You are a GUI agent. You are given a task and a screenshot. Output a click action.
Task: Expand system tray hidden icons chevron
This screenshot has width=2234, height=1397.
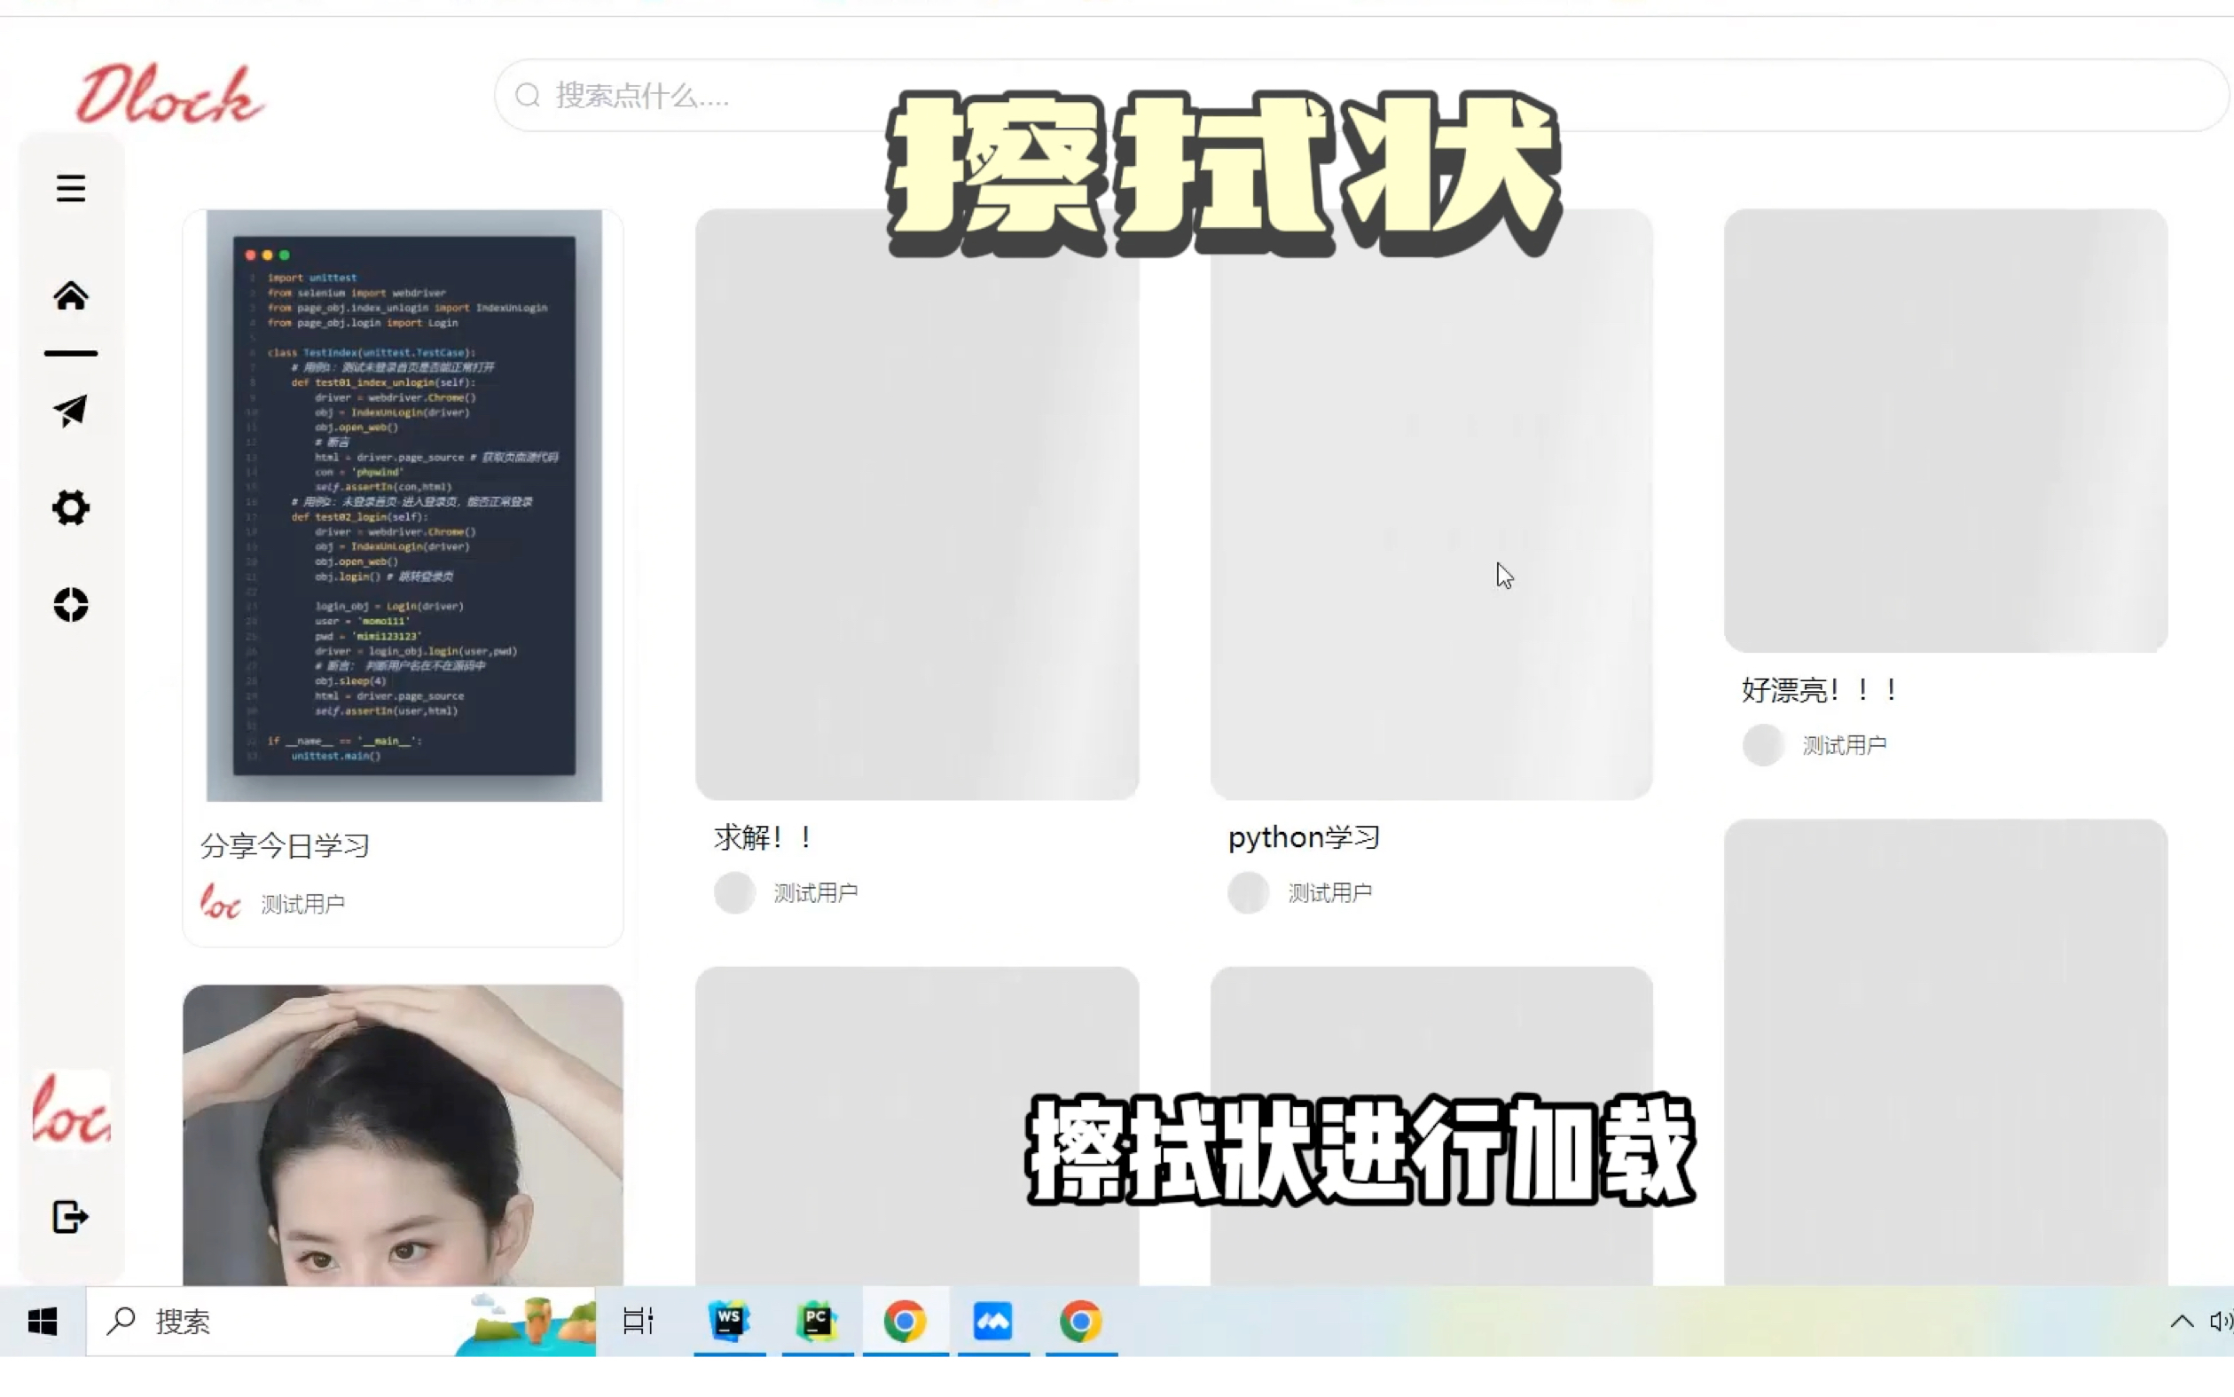(x=2182, y=1322)
